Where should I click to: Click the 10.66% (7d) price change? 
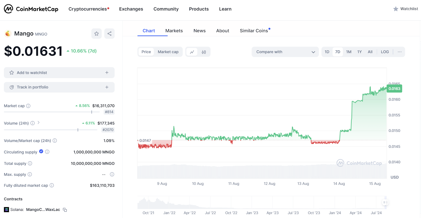click(x=82, y=51)
